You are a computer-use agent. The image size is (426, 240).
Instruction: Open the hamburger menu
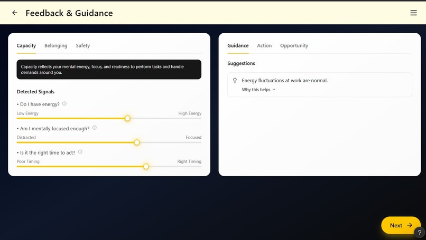point(413,13)
